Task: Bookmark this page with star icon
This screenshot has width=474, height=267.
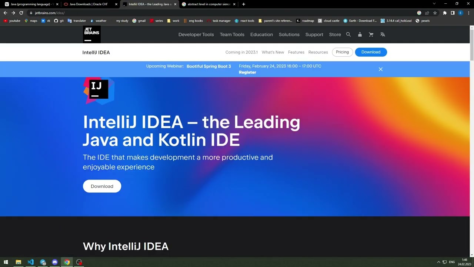Action: tap(435, 13)
